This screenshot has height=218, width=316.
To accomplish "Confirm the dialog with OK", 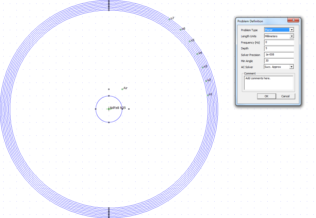I will point(266,96).
